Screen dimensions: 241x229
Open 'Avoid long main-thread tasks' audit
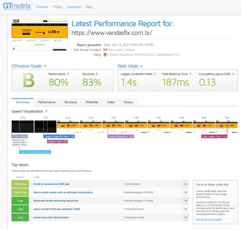point(51,217)
